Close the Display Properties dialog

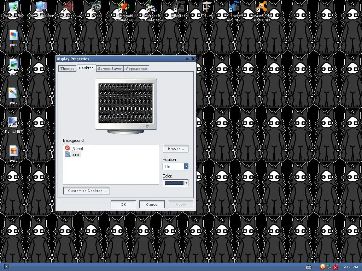[193, 59]
